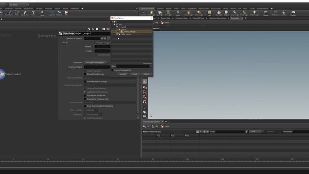This screenshot has height=174, width=309.
Task: Select the Camera shelf tool
Action: point(143,13)
